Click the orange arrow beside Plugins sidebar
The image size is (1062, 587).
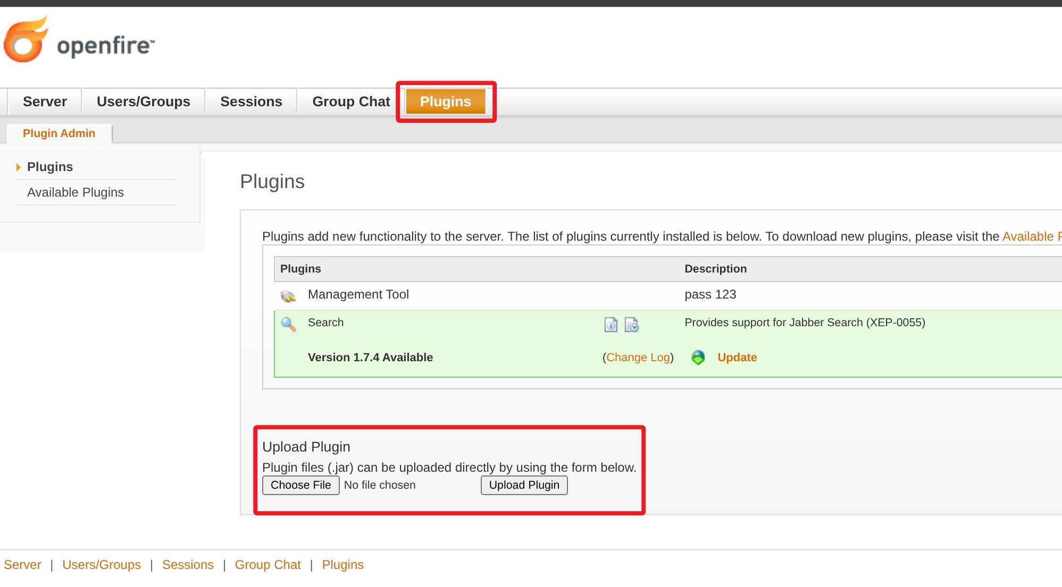point(19,167)
